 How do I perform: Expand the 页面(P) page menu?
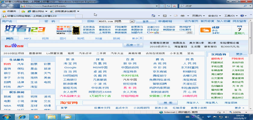click(x=198, y=16)
